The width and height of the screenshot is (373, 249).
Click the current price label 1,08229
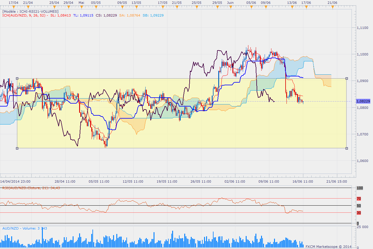click(363, 101)
